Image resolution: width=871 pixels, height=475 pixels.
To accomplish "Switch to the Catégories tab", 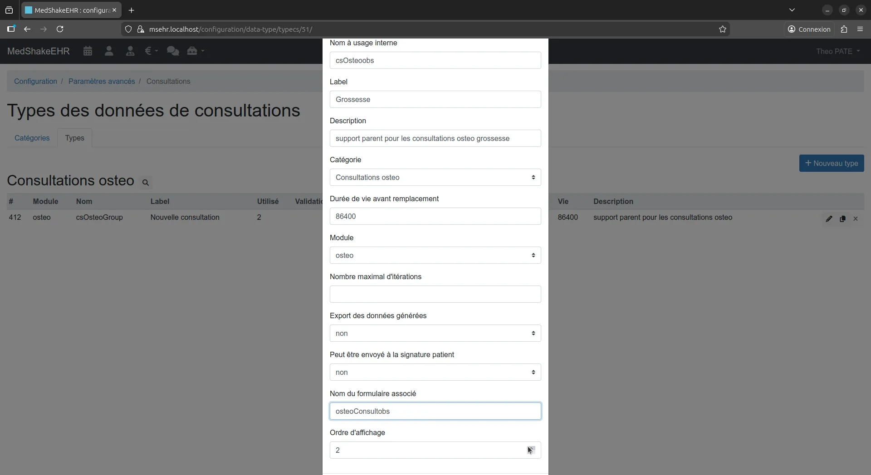I will (x=32, y=138).
